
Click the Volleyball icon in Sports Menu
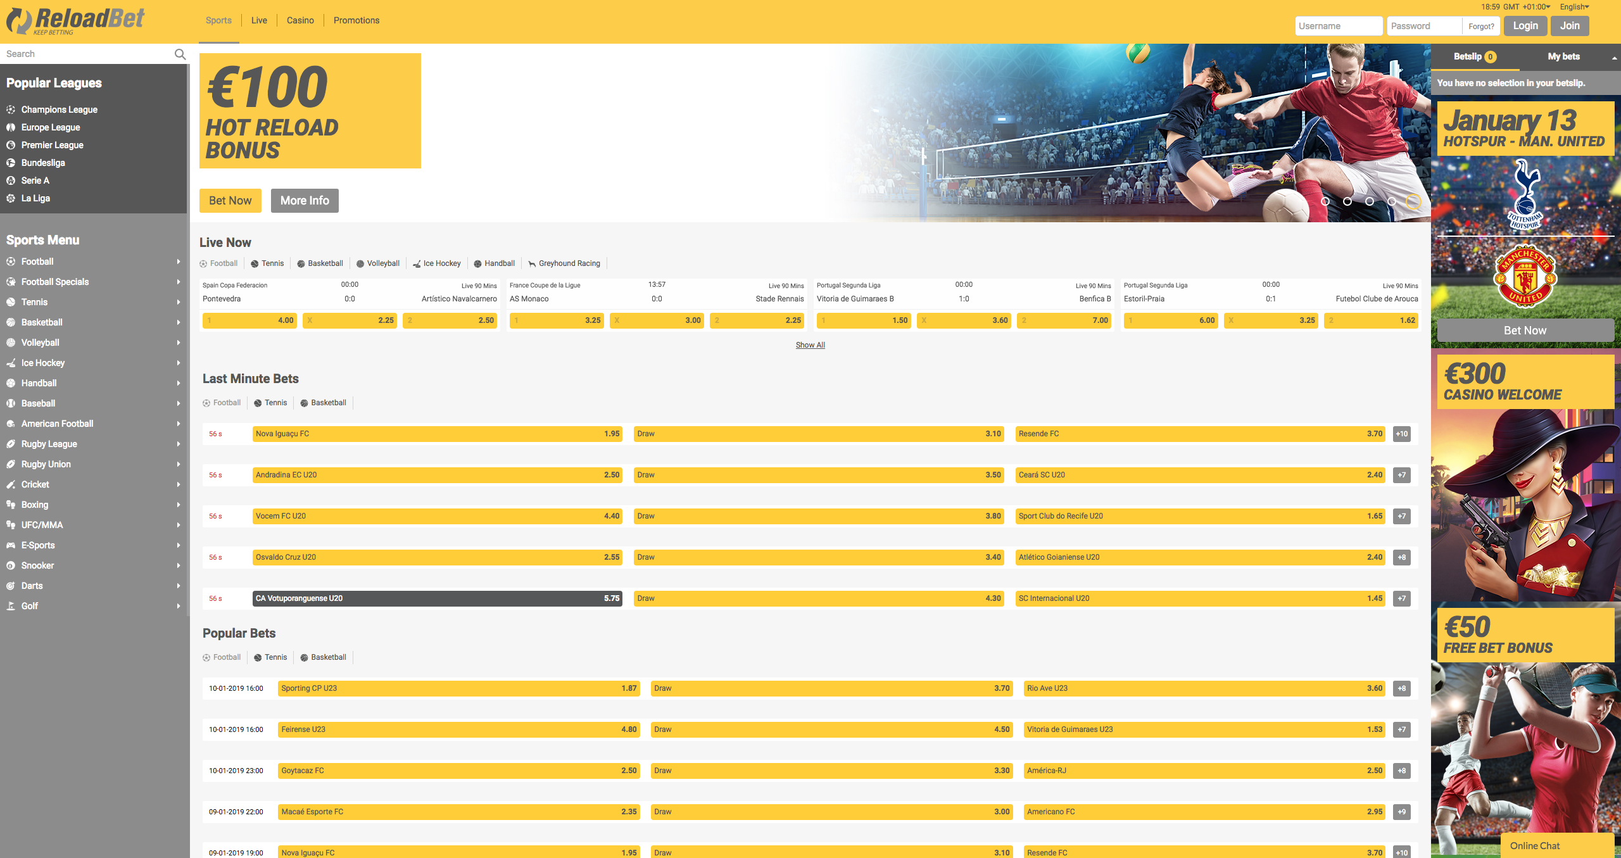tap(11, 343)
